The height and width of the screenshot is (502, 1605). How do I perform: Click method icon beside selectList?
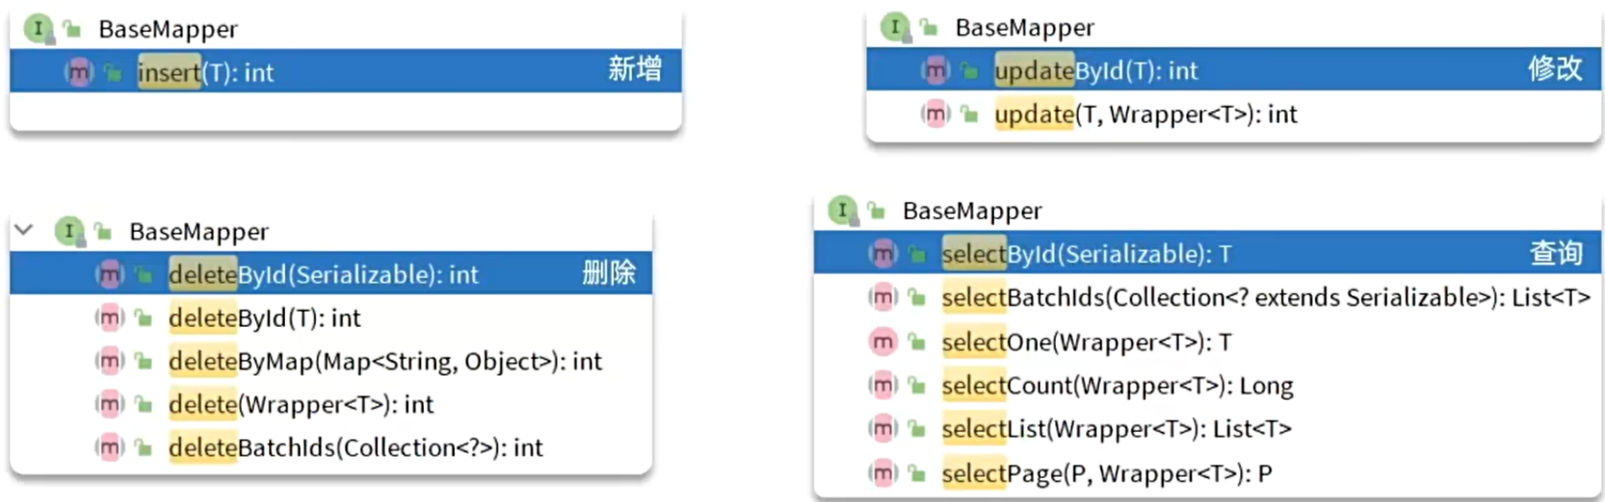point(883,429)
